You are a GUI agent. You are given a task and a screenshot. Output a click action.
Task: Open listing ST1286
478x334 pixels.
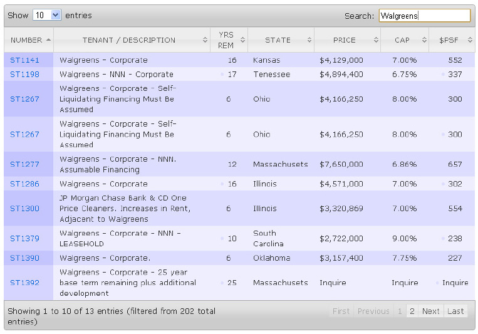tap(24, 184)
